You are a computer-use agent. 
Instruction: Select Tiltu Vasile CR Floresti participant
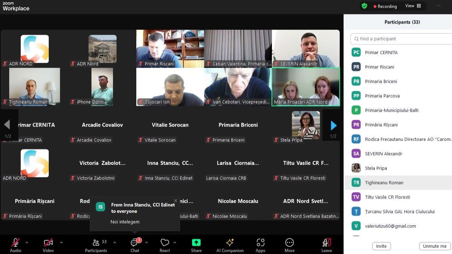[398, 197]
